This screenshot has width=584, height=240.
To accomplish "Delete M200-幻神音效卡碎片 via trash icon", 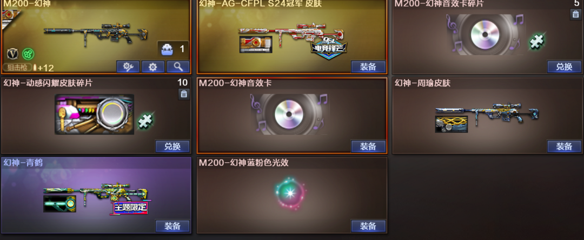I will [x=575, y=15].
